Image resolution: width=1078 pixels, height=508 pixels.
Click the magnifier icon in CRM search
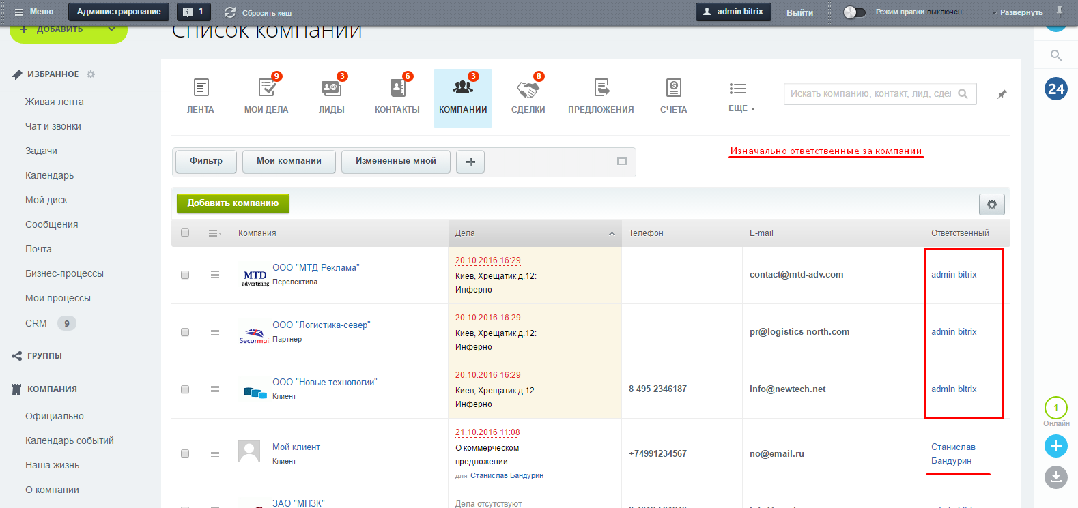(x=963, y=94)
